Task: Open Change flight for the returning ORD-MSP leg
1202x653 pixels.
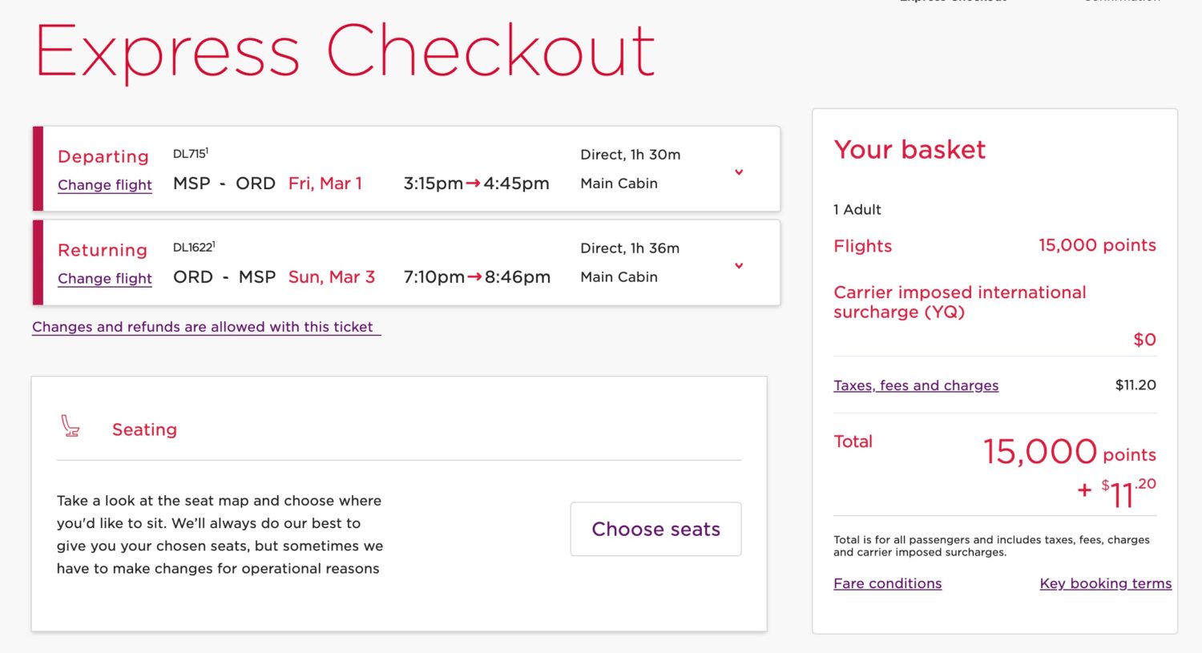Action: coord(104,279)
